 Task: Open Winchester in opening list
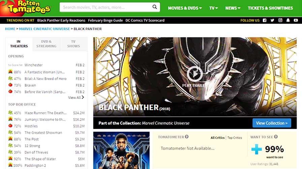coord(33,65)
